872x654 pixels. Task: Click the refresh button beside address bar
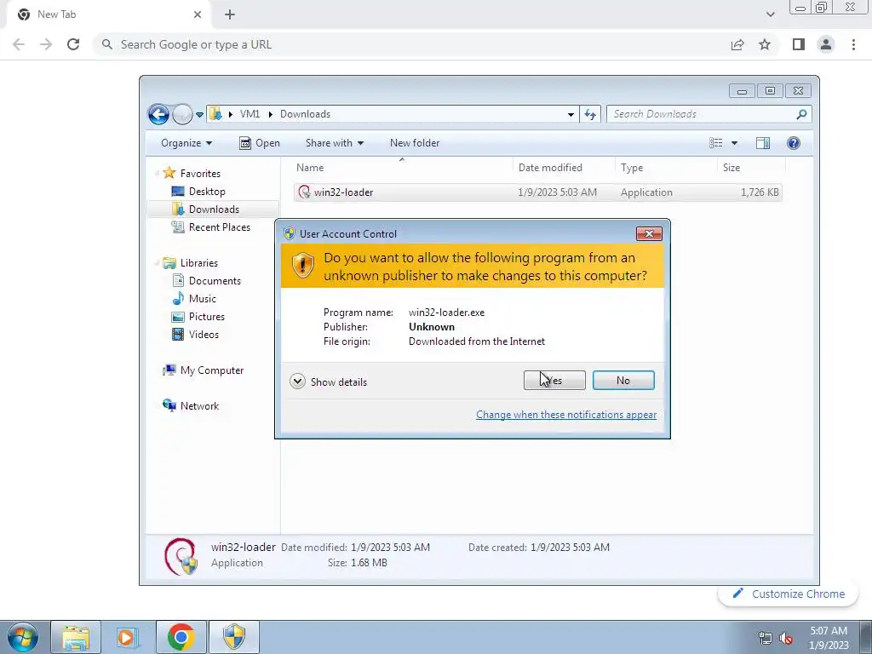pos(590,115)
